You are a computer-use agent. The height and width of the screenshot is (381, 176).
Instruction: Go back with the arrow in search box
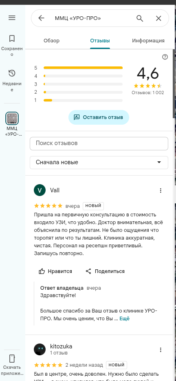(42, 18)
